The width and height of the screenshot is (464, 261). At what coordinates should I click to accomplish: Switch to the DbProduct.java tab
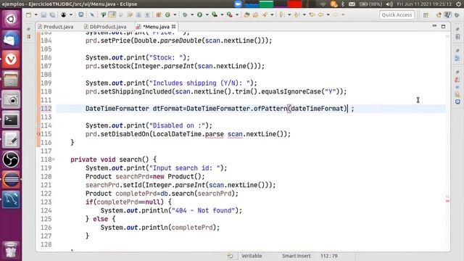(105, 27)
